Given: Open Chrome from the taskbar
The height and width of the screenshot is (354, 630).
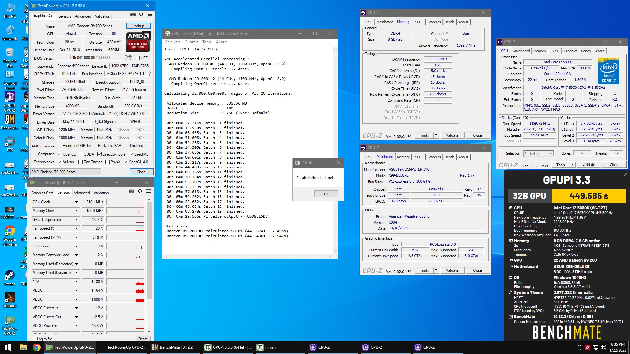Looking at the screenshot, I should pyautogui.click(x=37, y=347).
